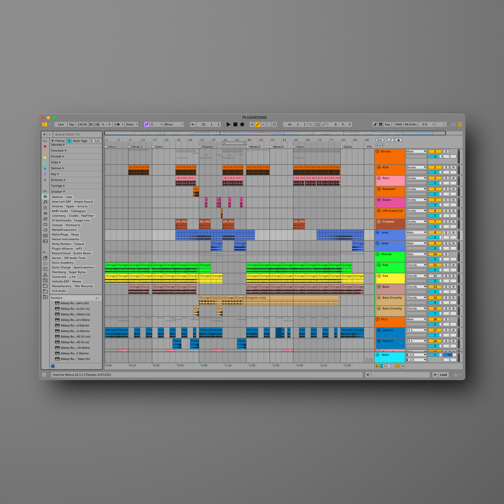Click the Edit button next to Auto Tags
This screenshot has width=504, height=504.
pyautogui.click(x=95, y=141)
